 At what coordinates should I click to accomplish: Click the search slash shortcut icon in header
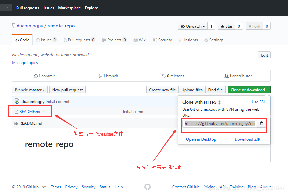[7, 8]
